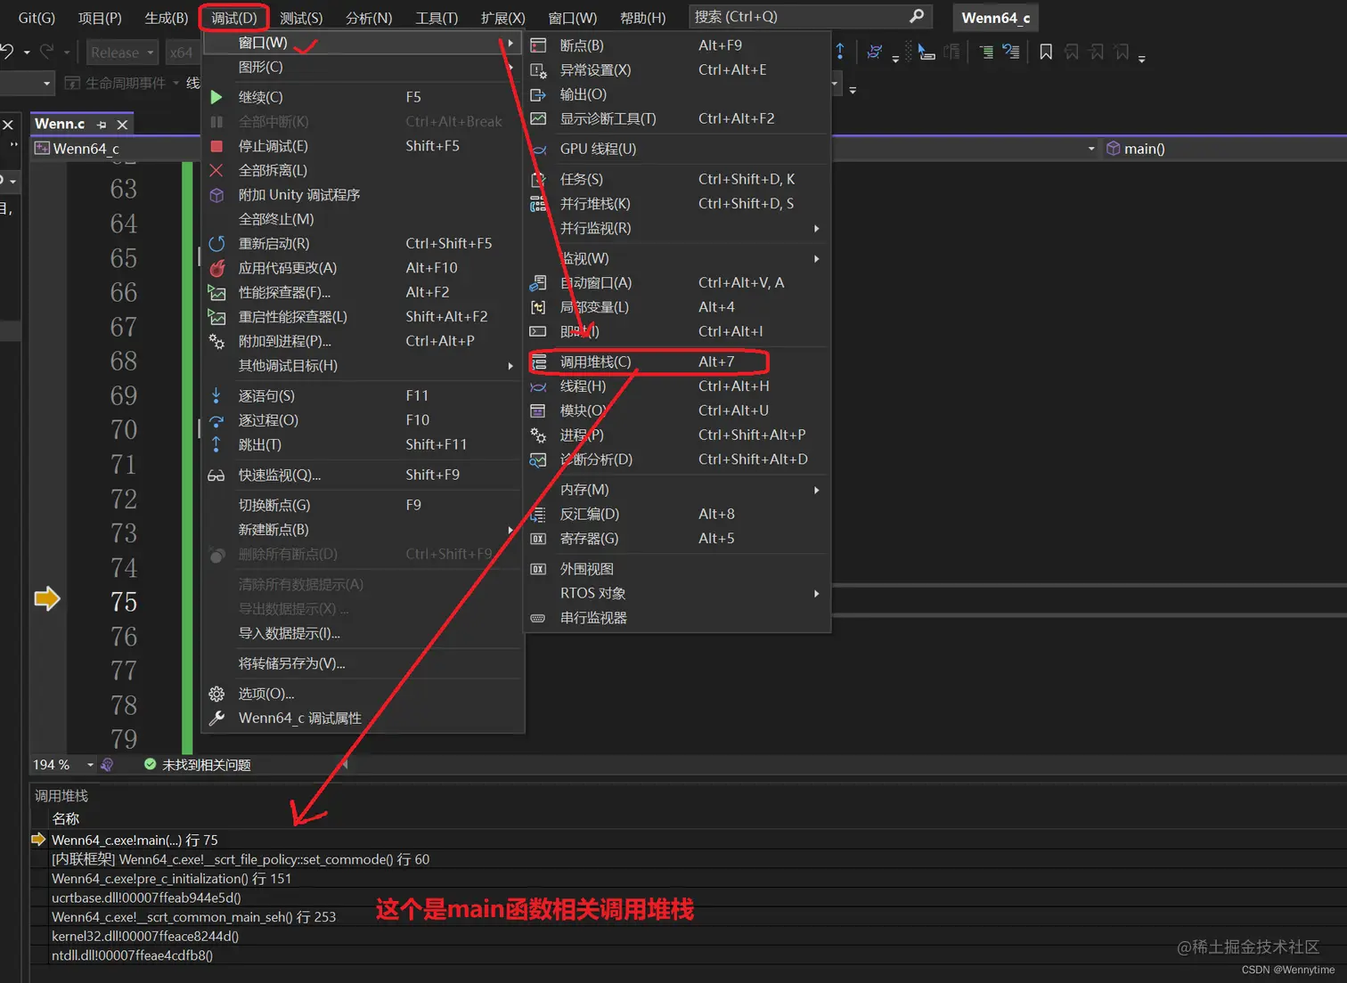Screen dimensions: 1347x983
Task: Expand the Watch (监视) submenu
Action: [x=816, y=259]
